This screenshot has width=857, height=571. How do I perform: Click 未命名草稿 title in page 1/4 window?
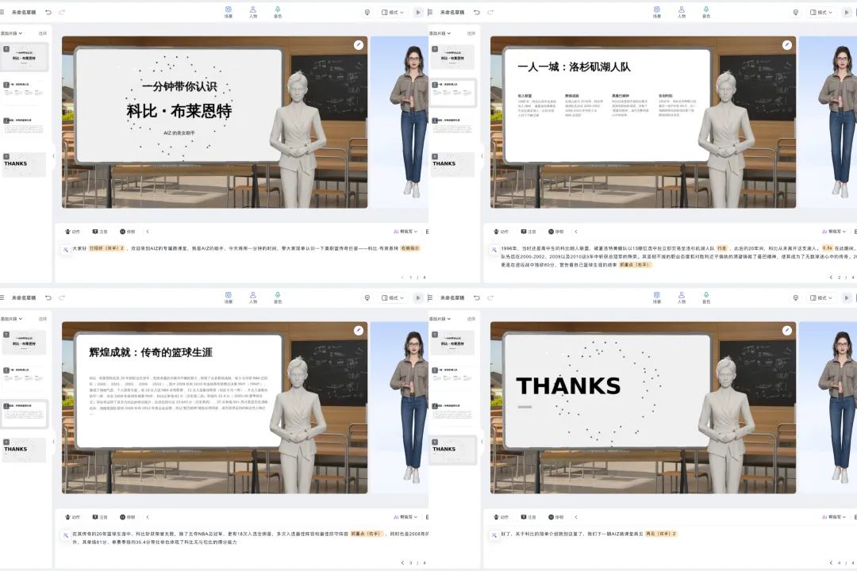(x=24, y=12)
